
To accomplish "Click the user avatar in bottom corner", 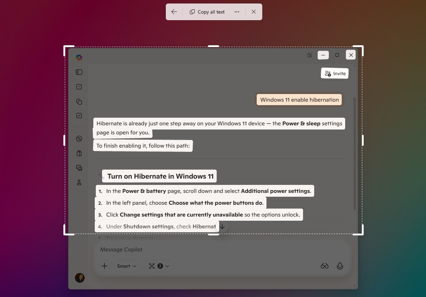I will [79, 278].
